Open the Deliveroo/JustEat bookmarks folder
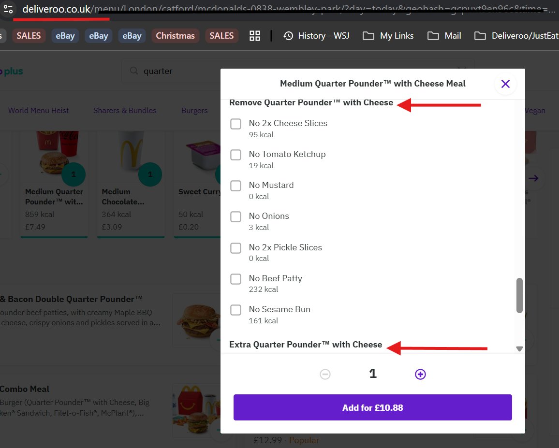This screenshot has width=559, height=448. coord(516,36)
